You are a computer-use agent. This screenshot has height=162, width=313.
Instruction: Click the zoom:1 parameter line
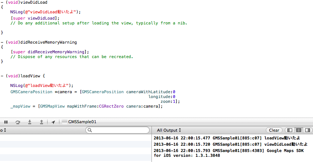[170, 102]
